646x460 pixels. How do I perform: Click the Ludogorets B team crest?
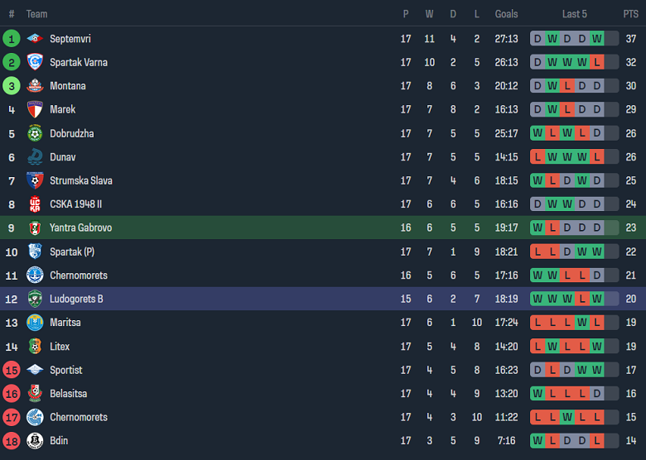tap(35, 299)
